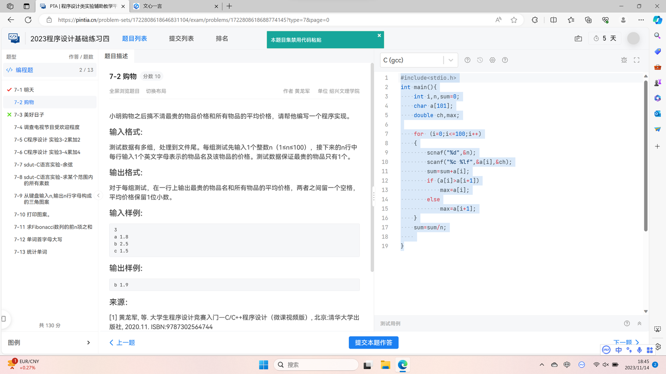This screenshot has height=374, width=666.
Task: Click the help icon on the 测试用例 panel
Action: point(627,323)
